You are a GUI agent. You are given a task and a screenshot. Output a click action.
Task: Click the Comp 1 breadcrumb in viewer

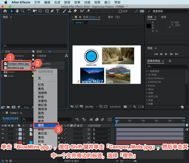tap(79, 22)
